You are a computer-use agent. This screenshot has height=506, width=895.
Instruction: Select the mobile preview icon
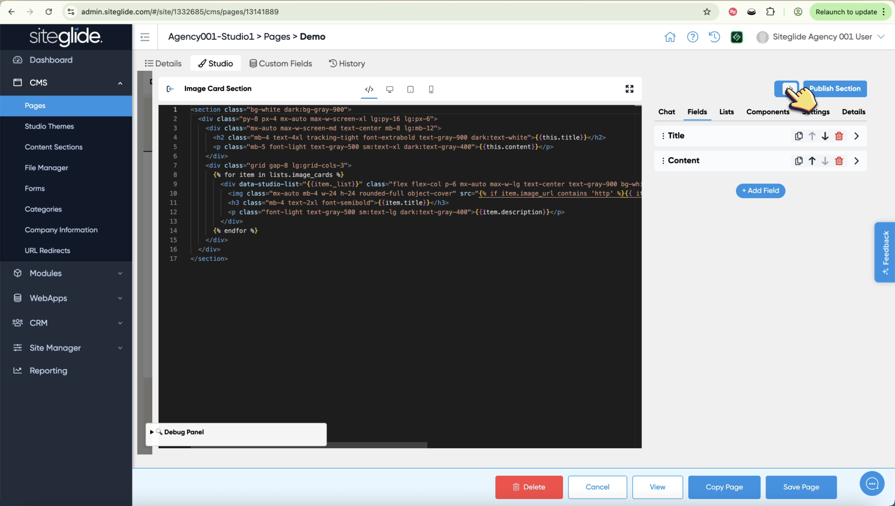pos(431,89)
